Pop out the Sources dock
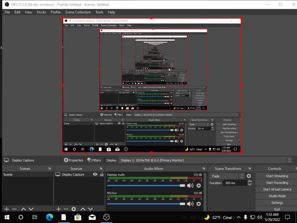 [x=101, y=169]
